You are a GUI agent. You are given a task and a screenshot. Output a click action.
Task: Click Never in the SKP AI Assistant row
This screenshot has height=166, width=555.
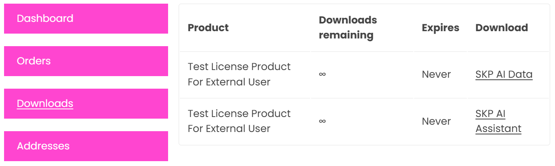click(x=436, y=121)
